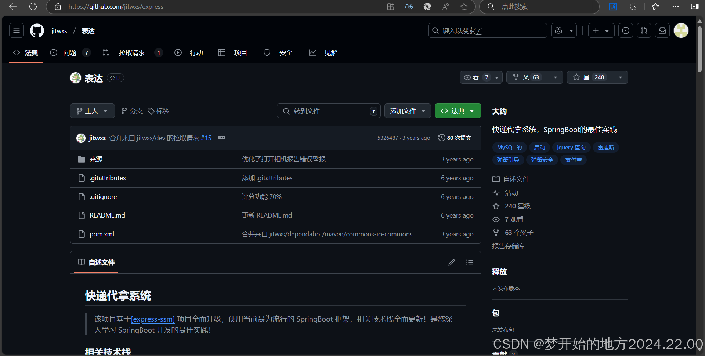Click the create-new plus icon
The height and width of the screenshot is (356, 705).
click(x=596, y=30)
